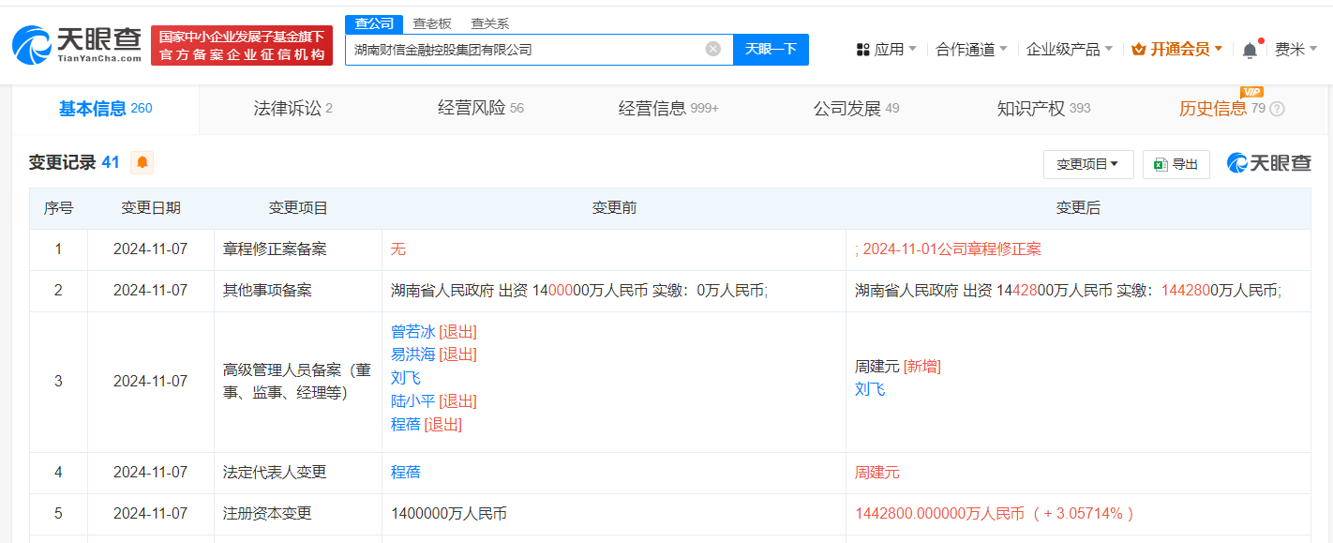Click the orange change-record alert bell

[x=142, y=162]
